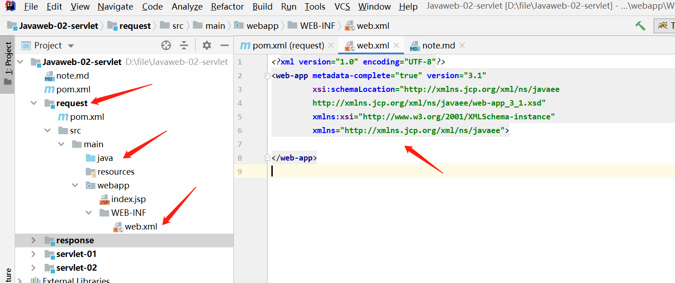Select pom.xml under request module

click(x=81, y=117)
